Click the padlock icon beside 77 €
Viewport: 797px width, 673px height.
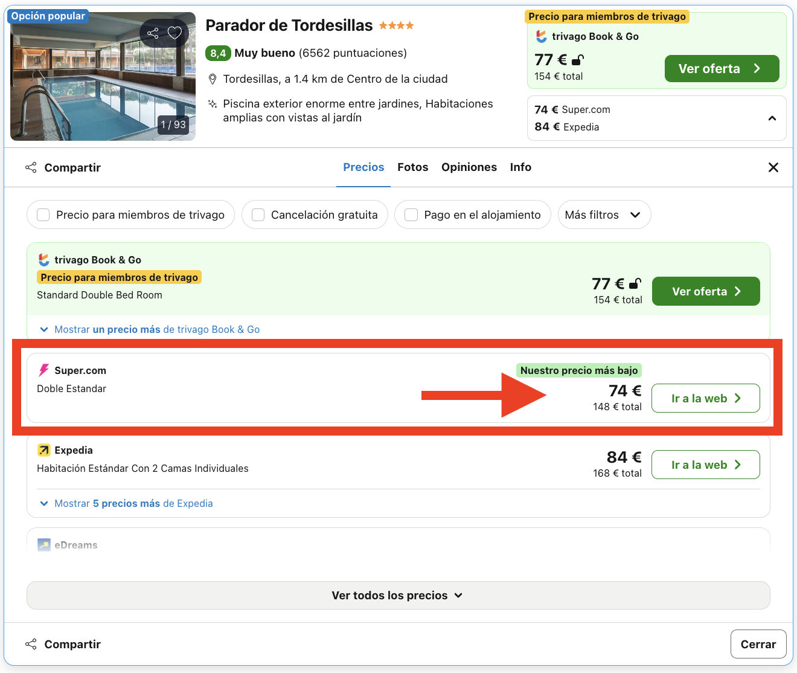pos(578,60)
